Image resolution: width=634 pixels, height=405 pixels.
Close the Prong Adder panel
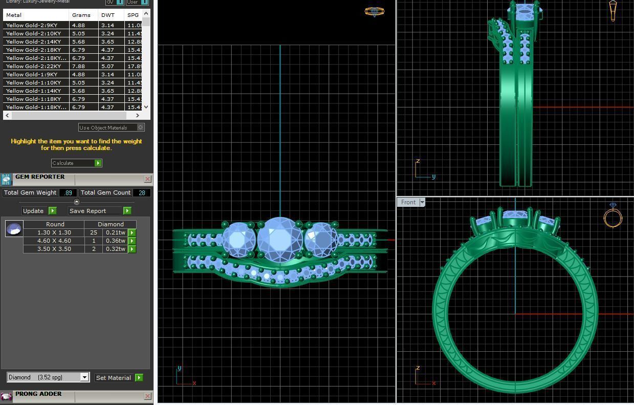coord(148,396)
